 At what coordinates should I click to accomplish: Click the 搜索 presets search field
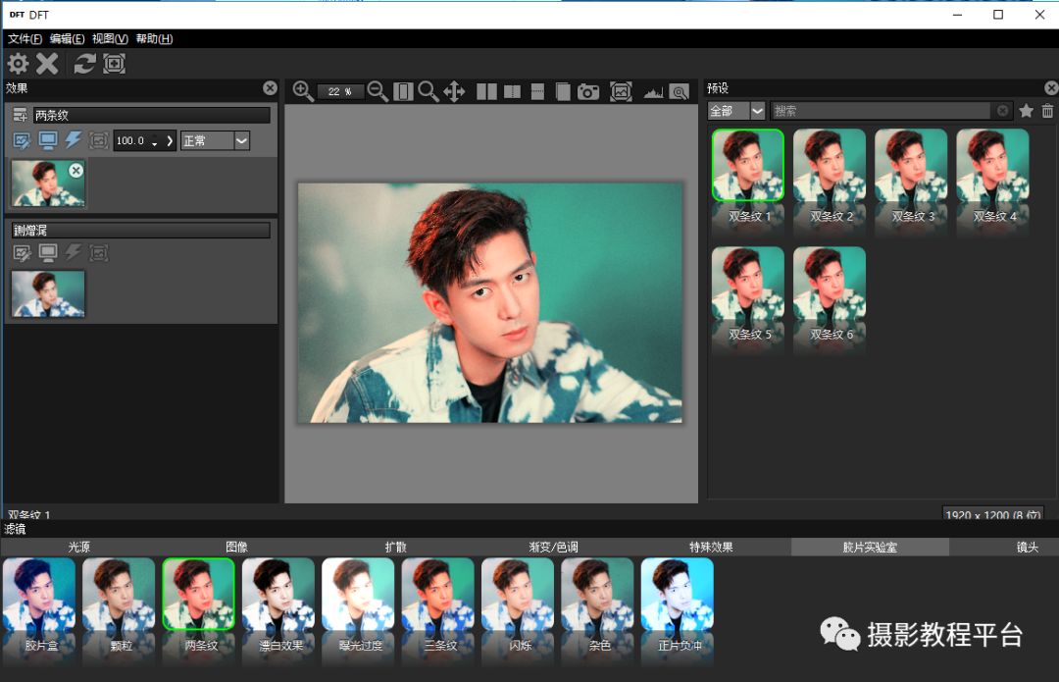tap(882, 110)
